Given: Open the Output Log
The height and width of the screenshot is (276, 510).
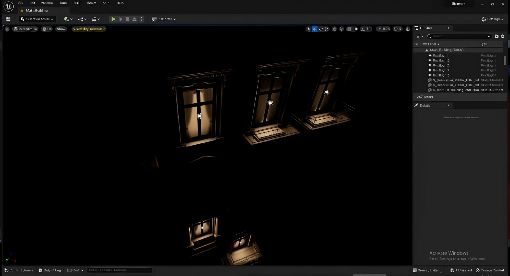Looking at the screenshot, I should [x=50, y=270].
